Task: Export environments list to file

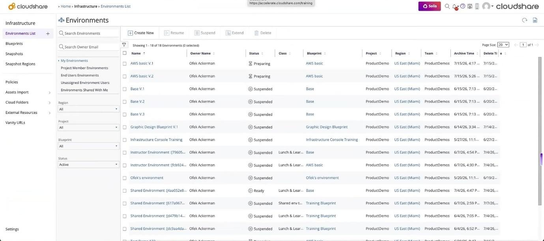Action: (535, 20)
